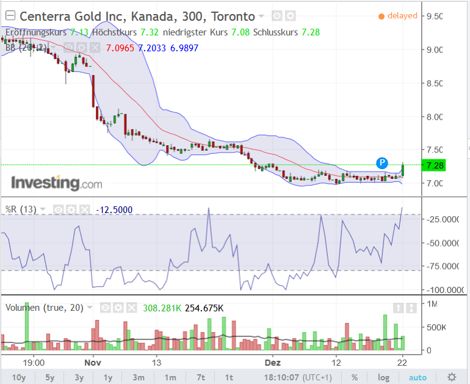The width and height of the screenshot is (470, 384).
Task: Open Volumen indicator settings gear
Action: 118,308
